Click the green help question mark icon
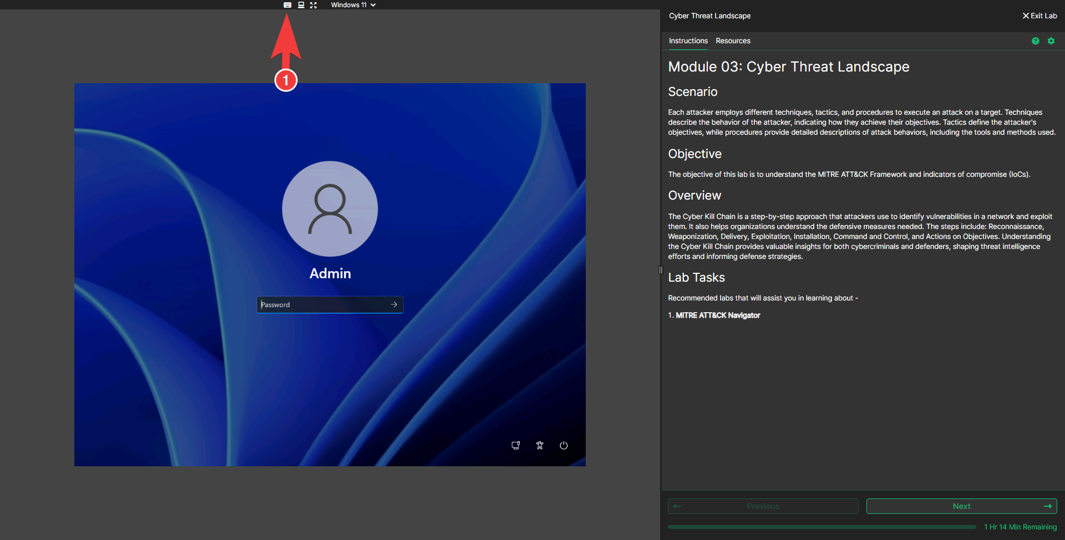1065x540 pixels. tap(1035, 41)
